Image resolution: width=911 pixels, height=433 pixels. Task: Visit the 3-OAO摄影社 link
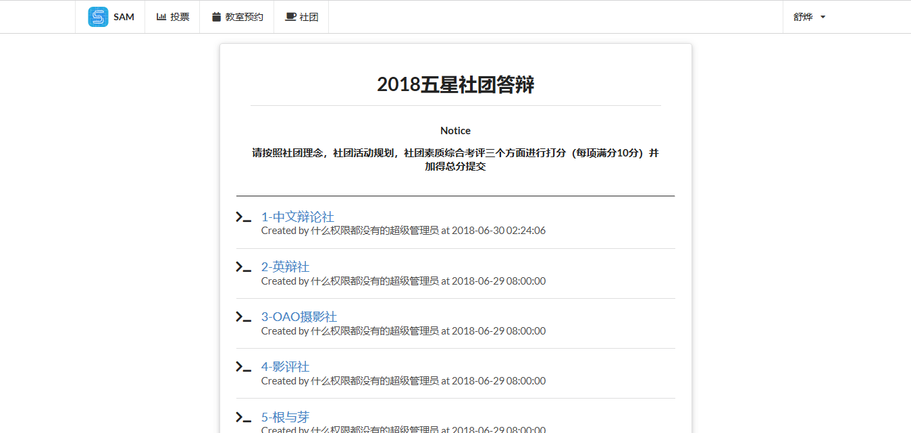click(x=298, y=317)
